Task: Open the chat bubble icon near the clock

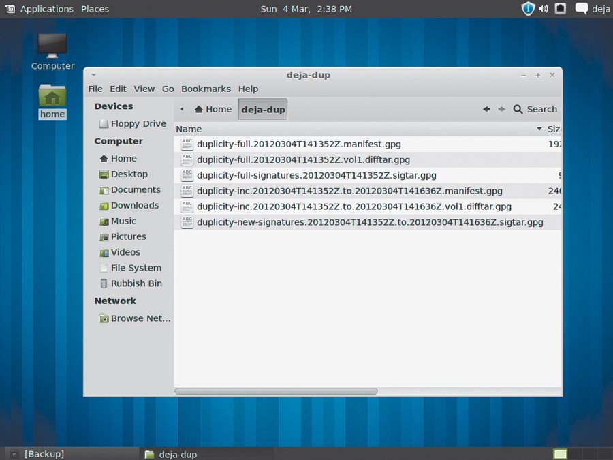Action: point(580,8)
